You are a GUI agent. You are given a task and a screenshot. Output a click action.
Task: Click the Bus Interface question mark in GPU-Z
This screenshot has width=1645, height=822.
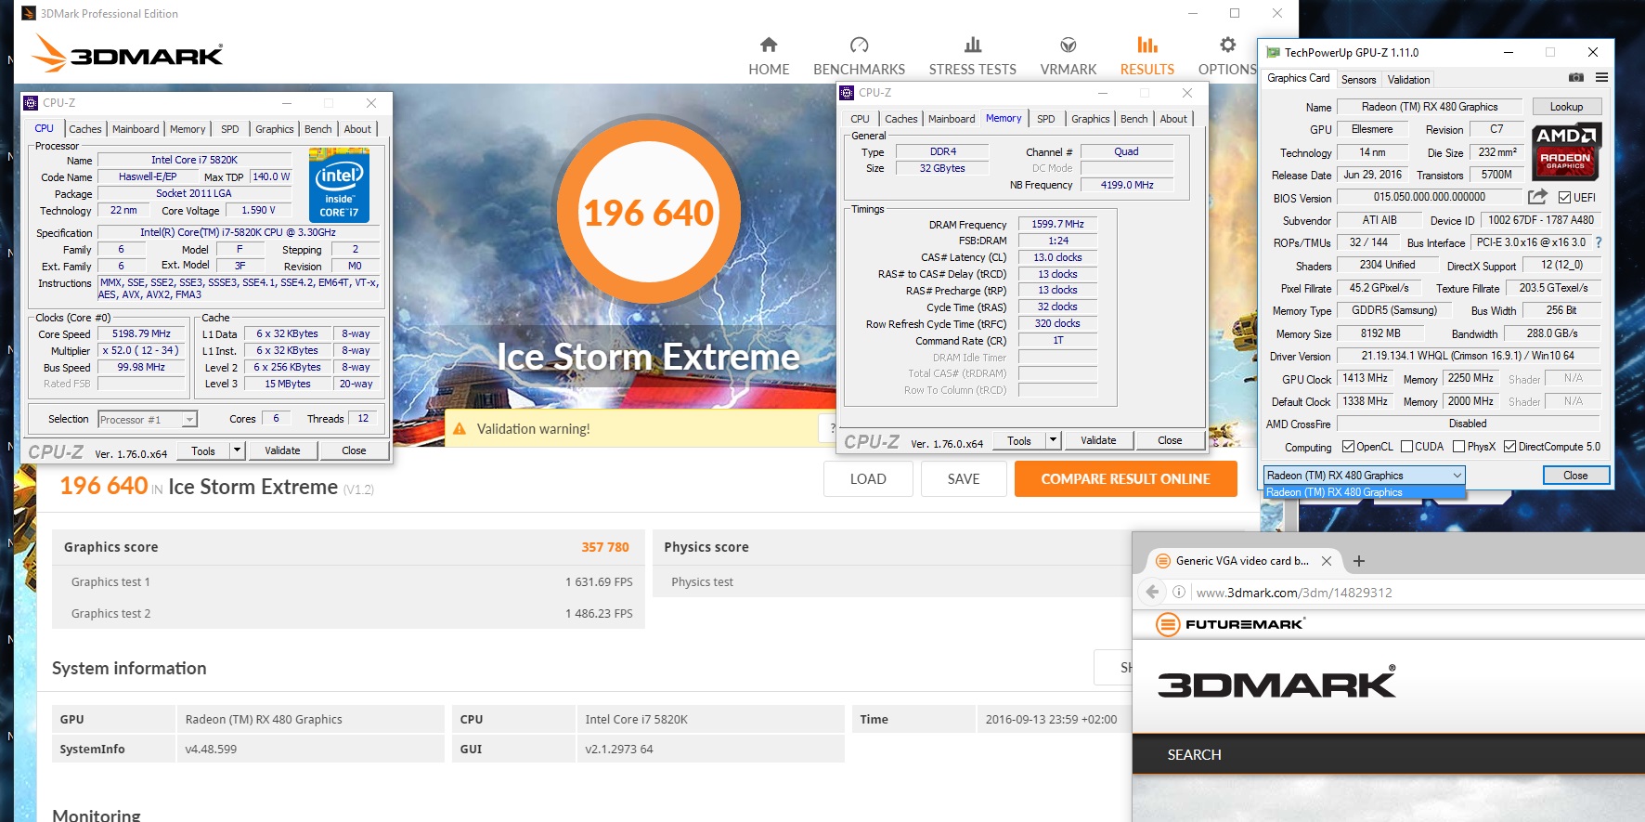coord(1599,242)
